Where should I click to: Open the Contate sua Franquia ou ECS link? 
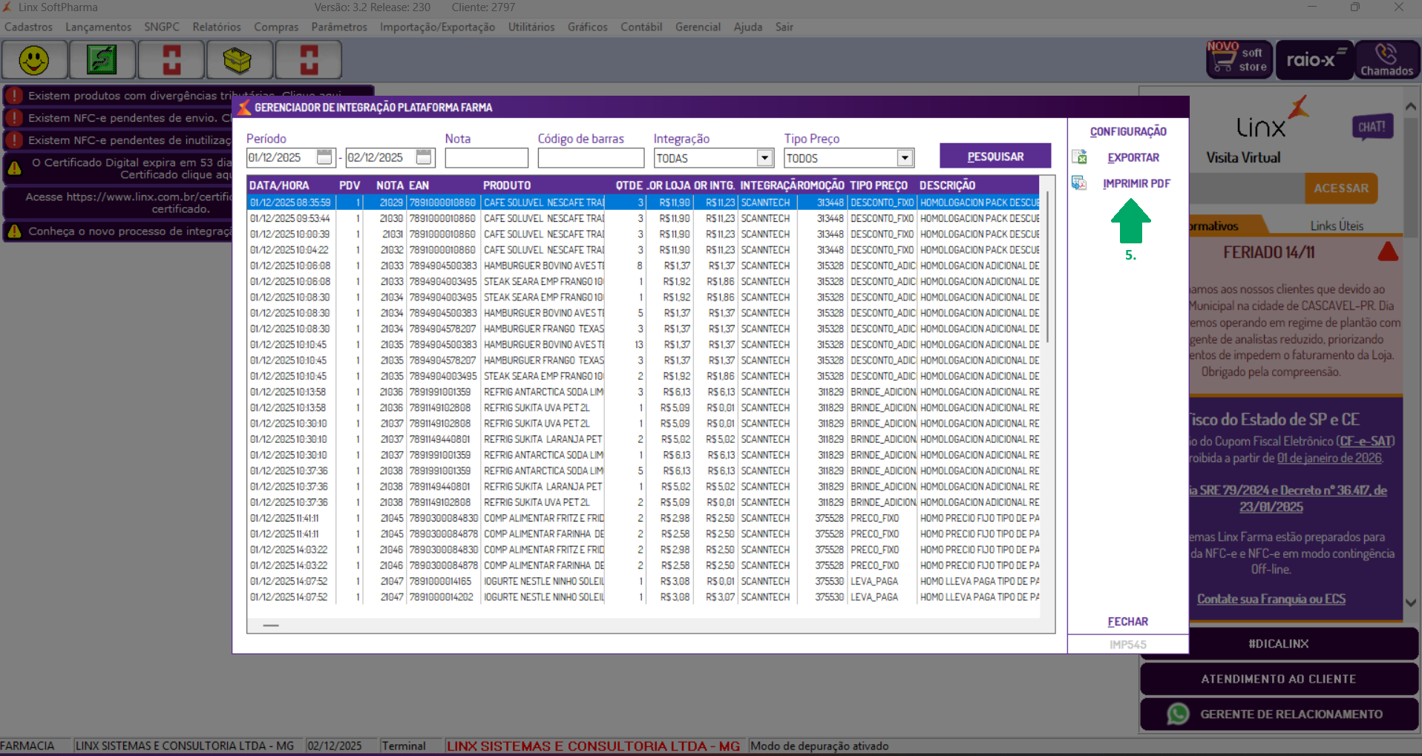coord(1271,599)
